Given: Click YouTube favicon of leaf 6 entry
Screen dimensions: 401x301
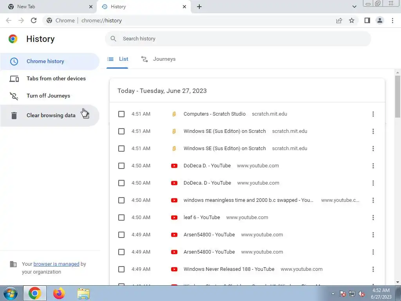Looking at the screenshot, I should (x=174, y=218).
